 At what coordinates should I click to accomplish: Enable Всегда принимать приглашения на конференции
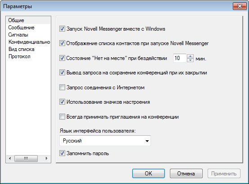(x=62, y=117)
